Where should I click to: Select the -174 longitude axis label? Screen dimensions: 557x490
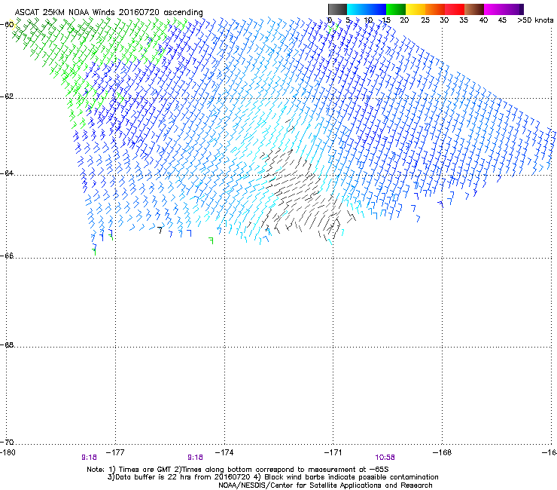224,452
